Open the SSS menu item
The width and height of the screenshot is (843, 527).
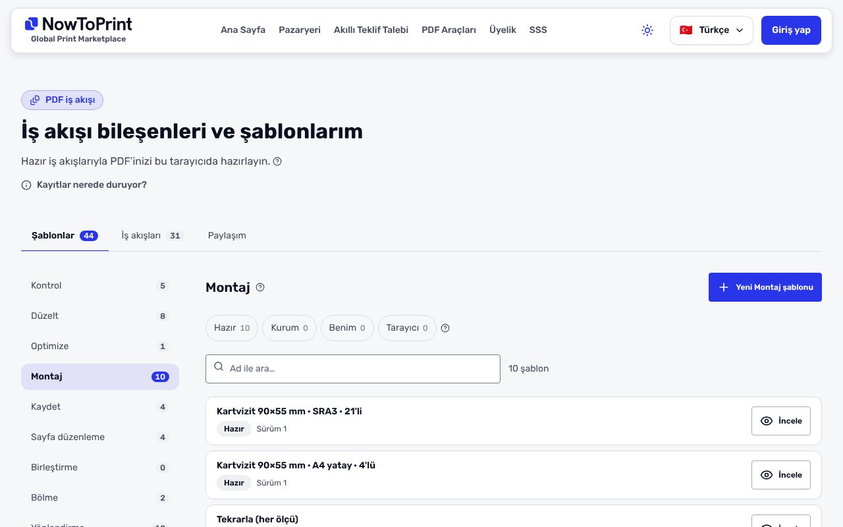click(538, 30)
